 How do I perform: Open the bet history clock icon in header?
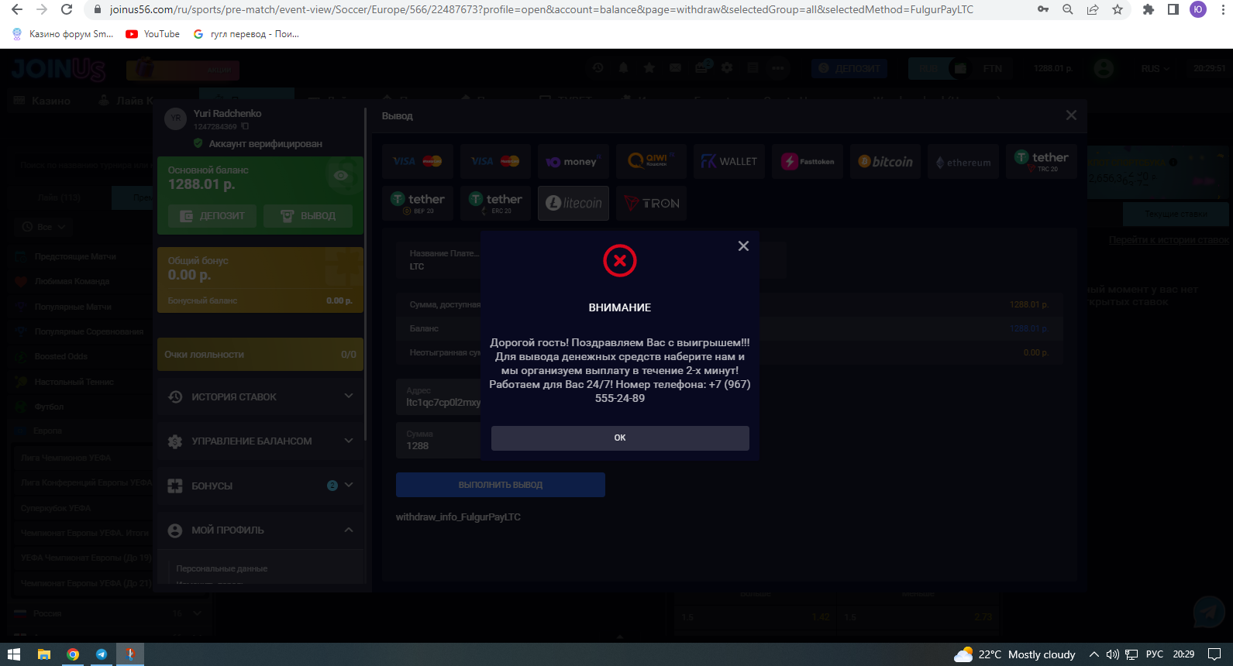[598, 68]
